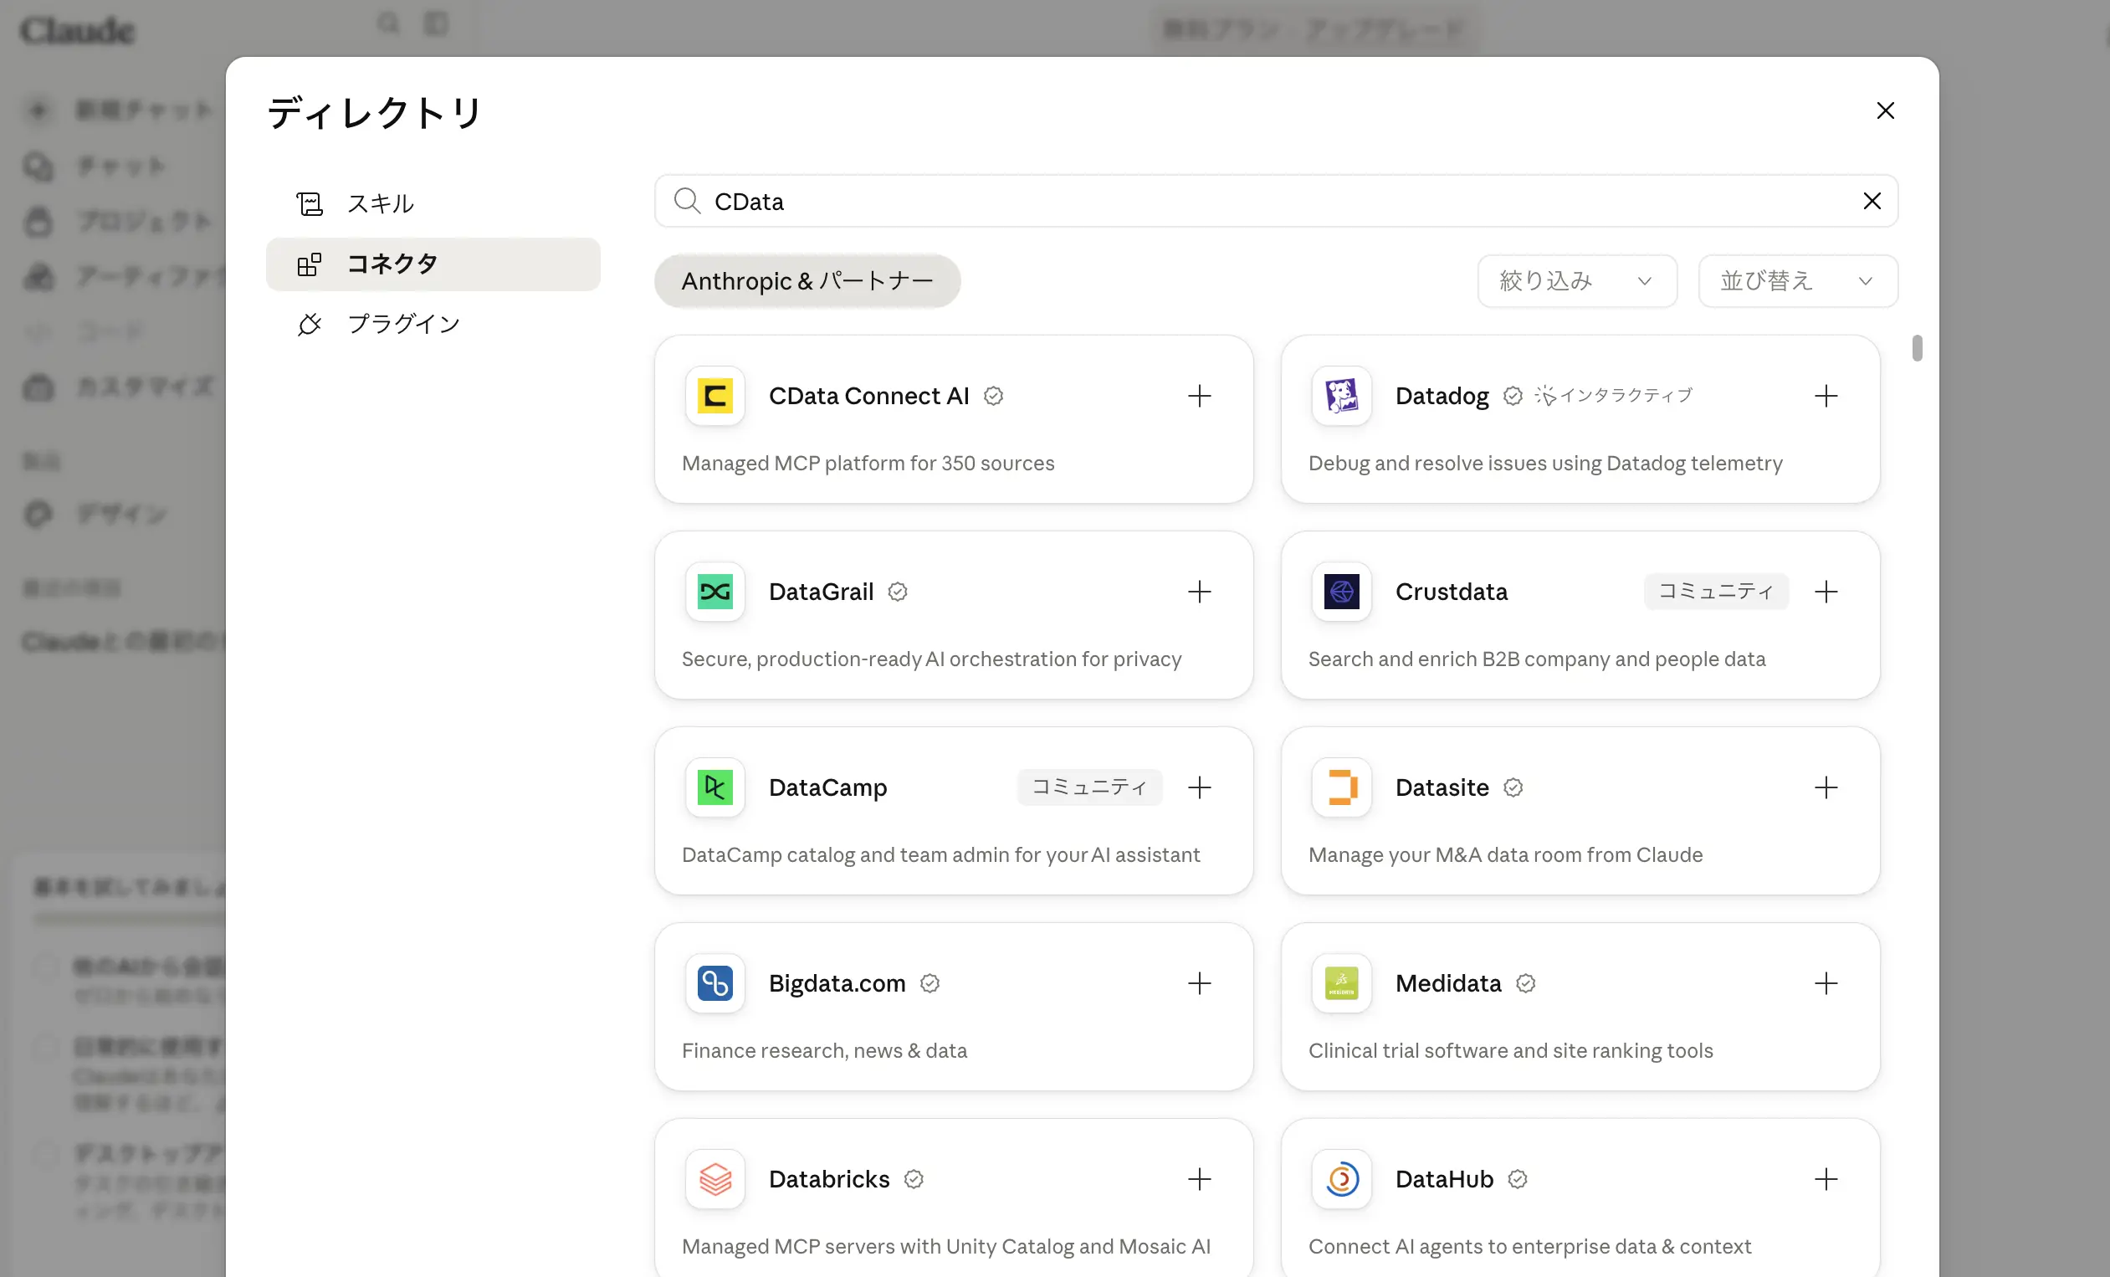Click the DataGrail logo icon
Screen dimensions: 2110x1277
click(x=715, y=592)
